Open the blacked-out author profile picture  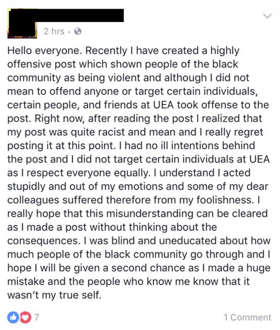(x=22, y=24)
